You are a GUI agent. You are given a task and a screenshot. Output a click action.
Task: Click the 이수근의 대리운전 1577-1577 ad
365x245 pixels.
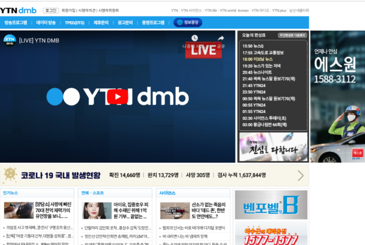pos(271,233)
